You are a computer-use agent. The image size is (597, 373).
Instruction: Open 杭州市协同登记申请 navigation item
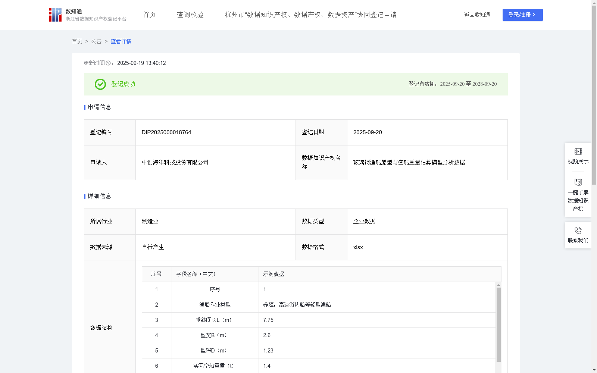coord(311,15)
